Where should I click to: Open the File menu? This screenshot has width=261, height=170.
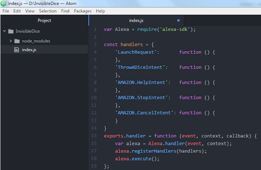pyautogui.click(x=6, y=11)
